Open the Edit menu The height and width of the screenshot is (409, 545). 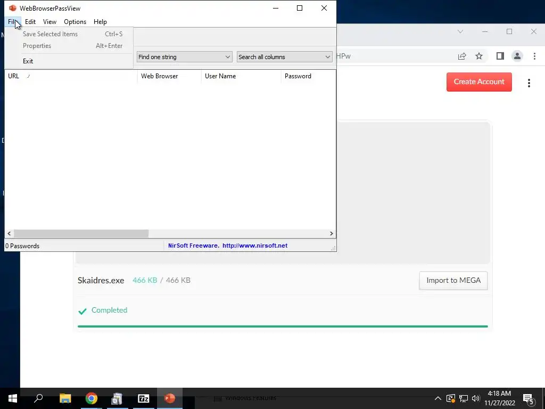[x=30, y=21]
